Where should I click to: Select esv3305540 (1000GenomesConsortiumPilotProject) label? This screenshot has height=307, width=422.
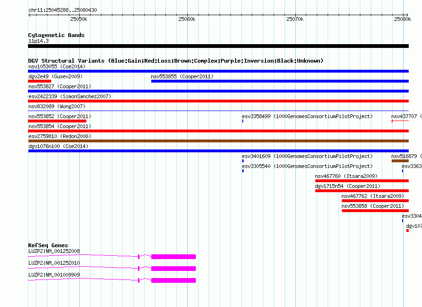(307, 166)
